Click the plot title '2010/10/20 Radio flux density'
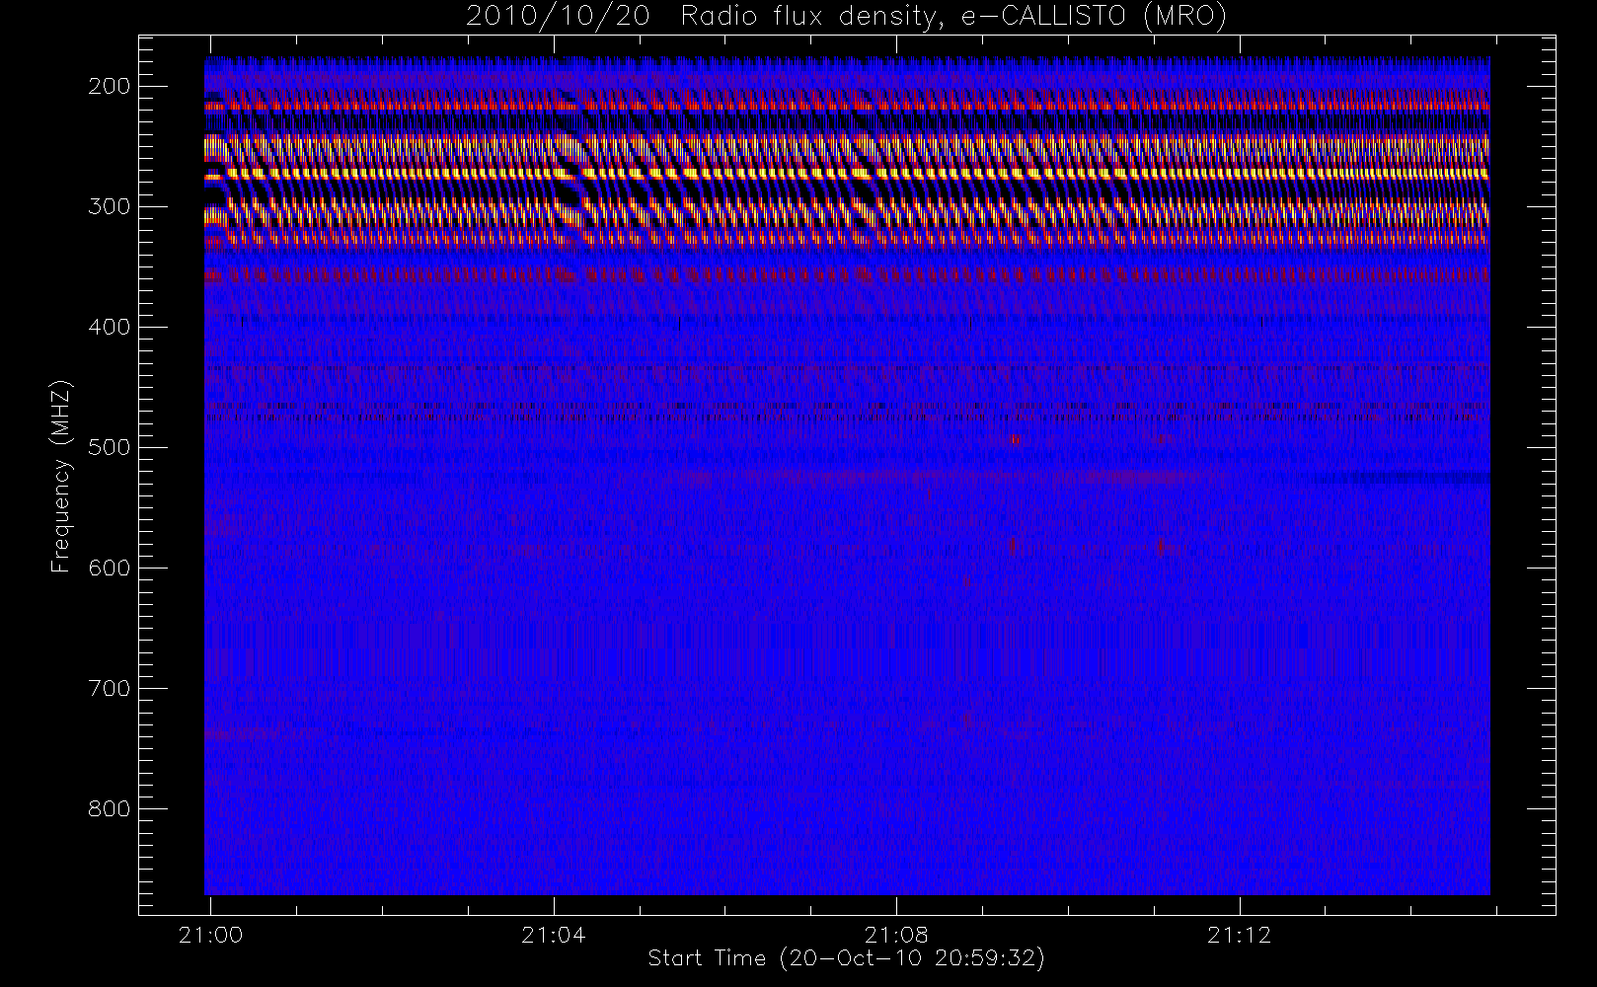This screenshot has height=987, width=1597. 846,17
